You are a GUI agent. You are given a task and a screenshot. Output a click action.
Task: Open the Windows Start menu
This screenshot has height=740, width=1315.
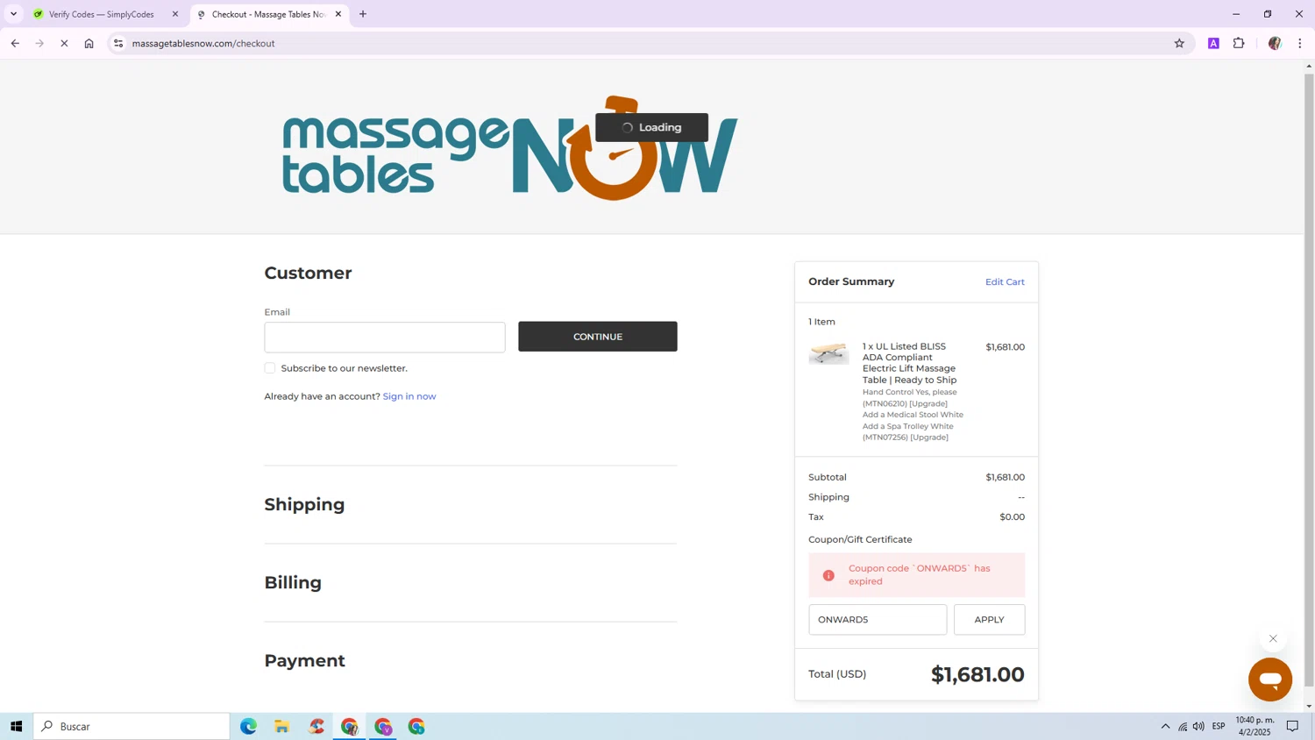pos(16,726)
